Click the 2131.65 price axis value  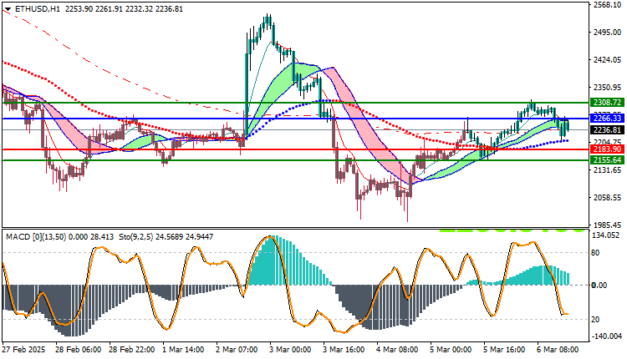pos(608,170)
